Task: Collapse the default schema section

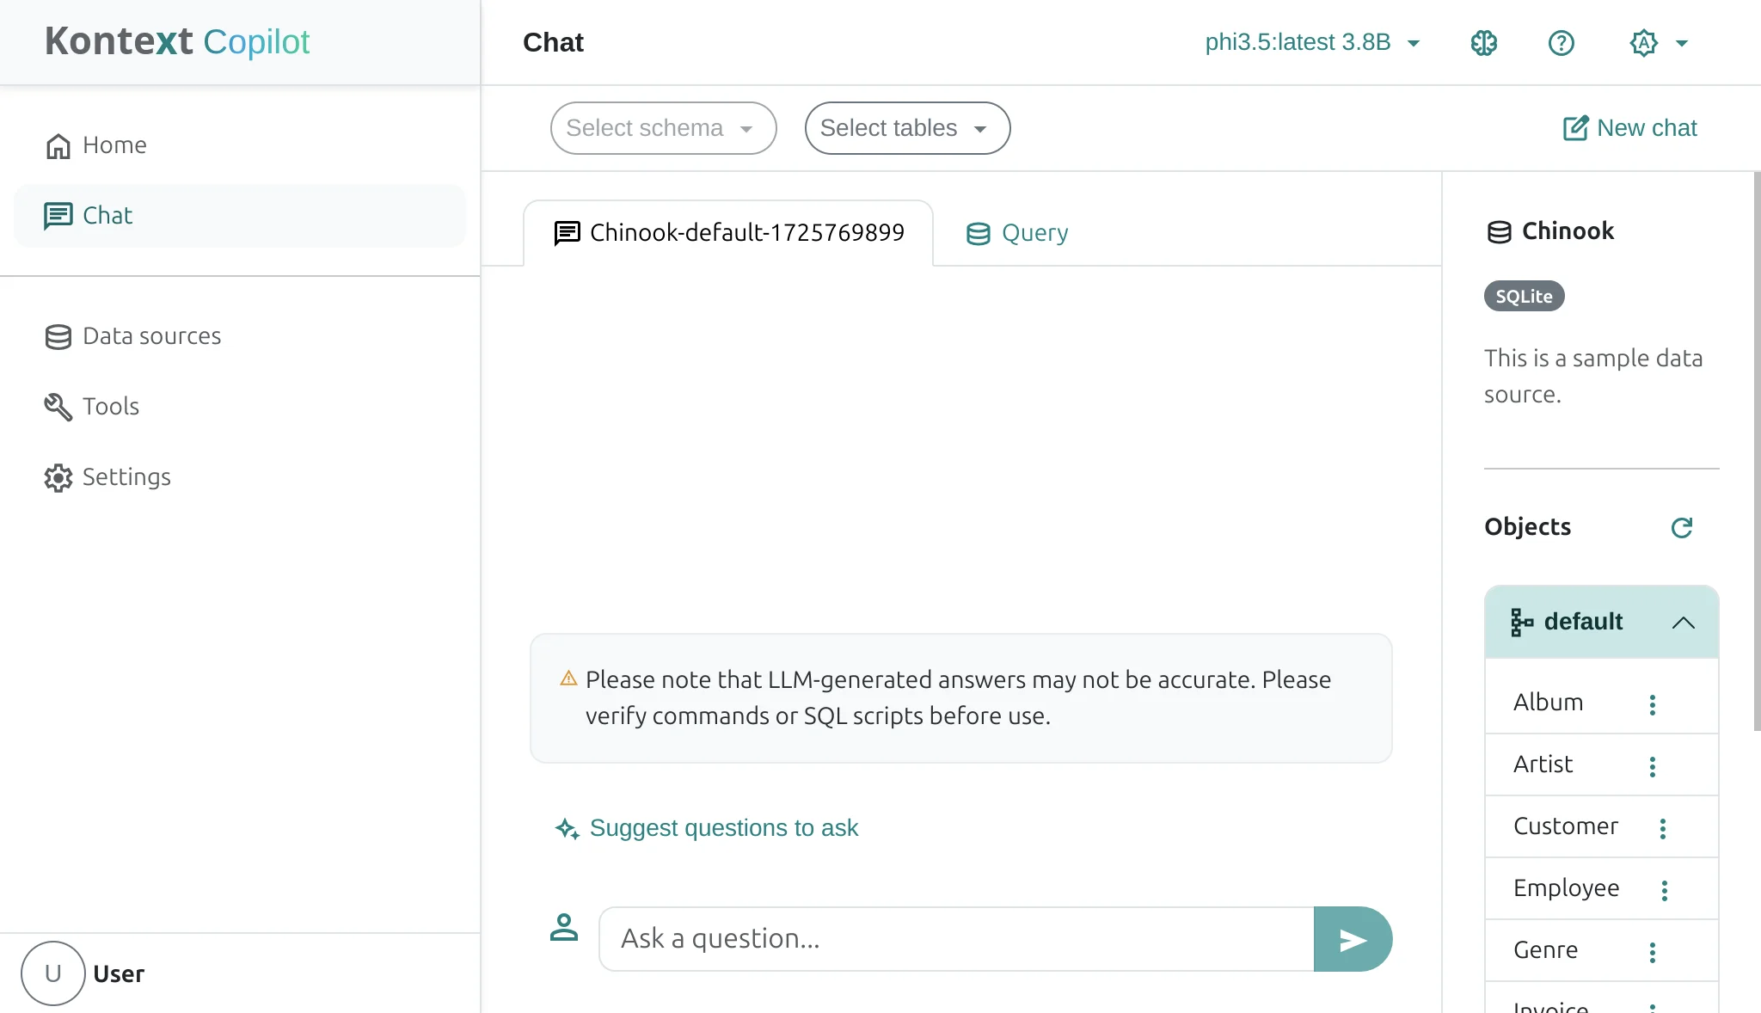Action: [1683, 623]
